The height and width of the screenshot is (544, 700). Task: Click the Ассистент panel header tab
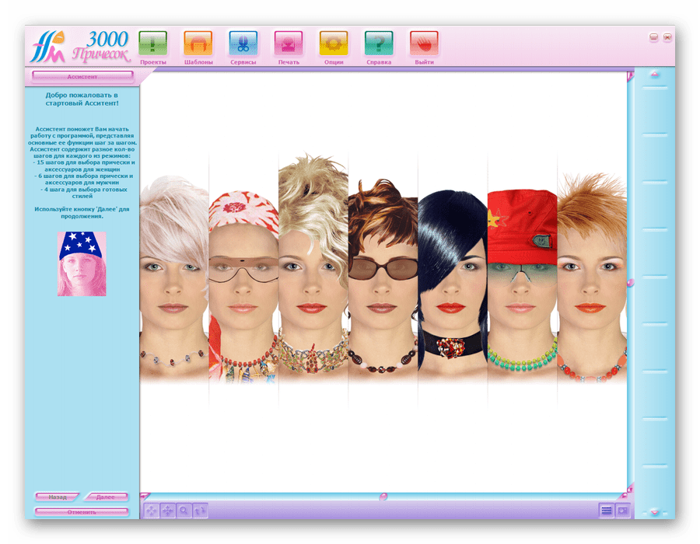82,77
